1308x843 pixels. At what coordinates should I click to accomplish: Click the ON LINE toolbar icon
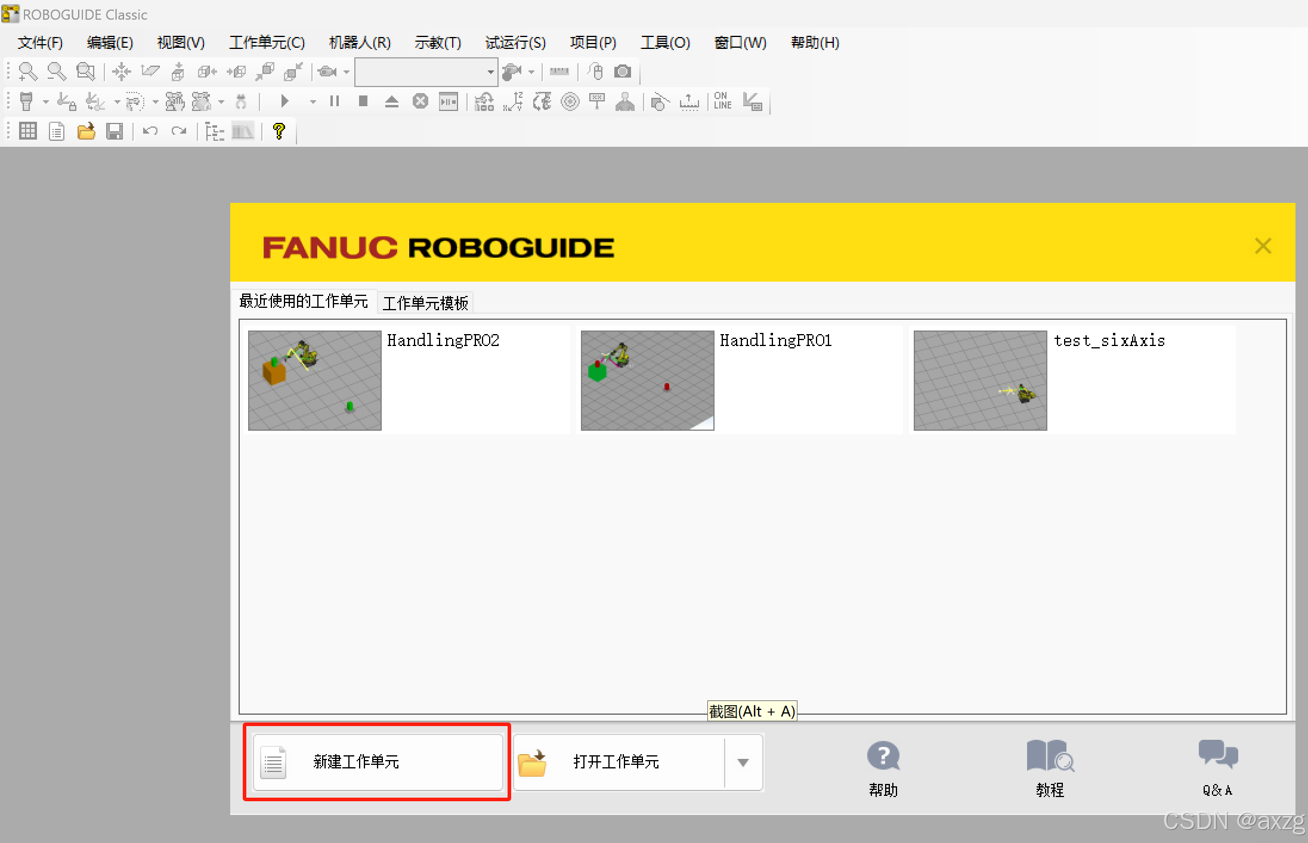pos(722,101)
